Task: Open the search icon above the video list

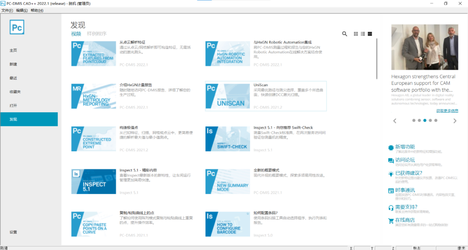Action: coord(344,34)
